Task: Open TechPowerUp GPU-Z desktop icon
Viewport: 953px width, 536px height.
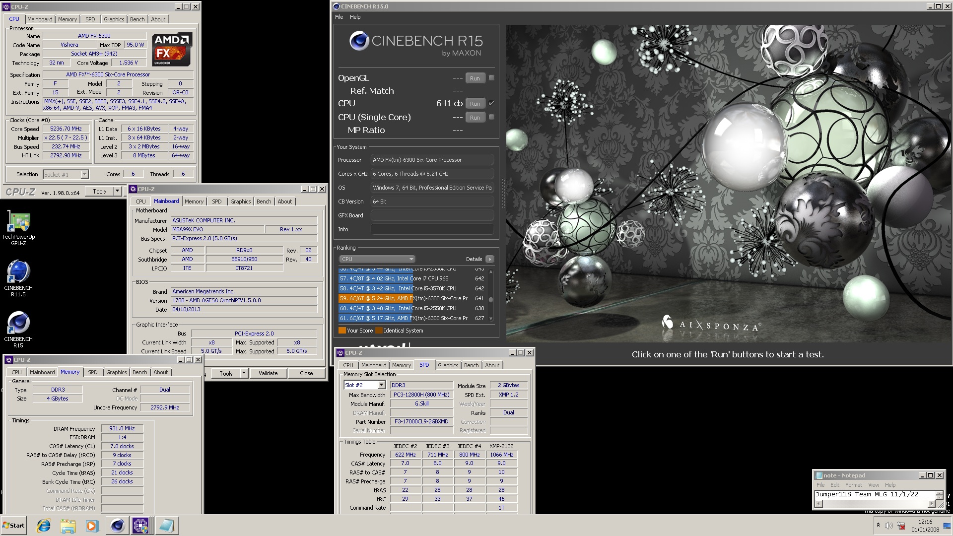Action: tap(18, 228)
